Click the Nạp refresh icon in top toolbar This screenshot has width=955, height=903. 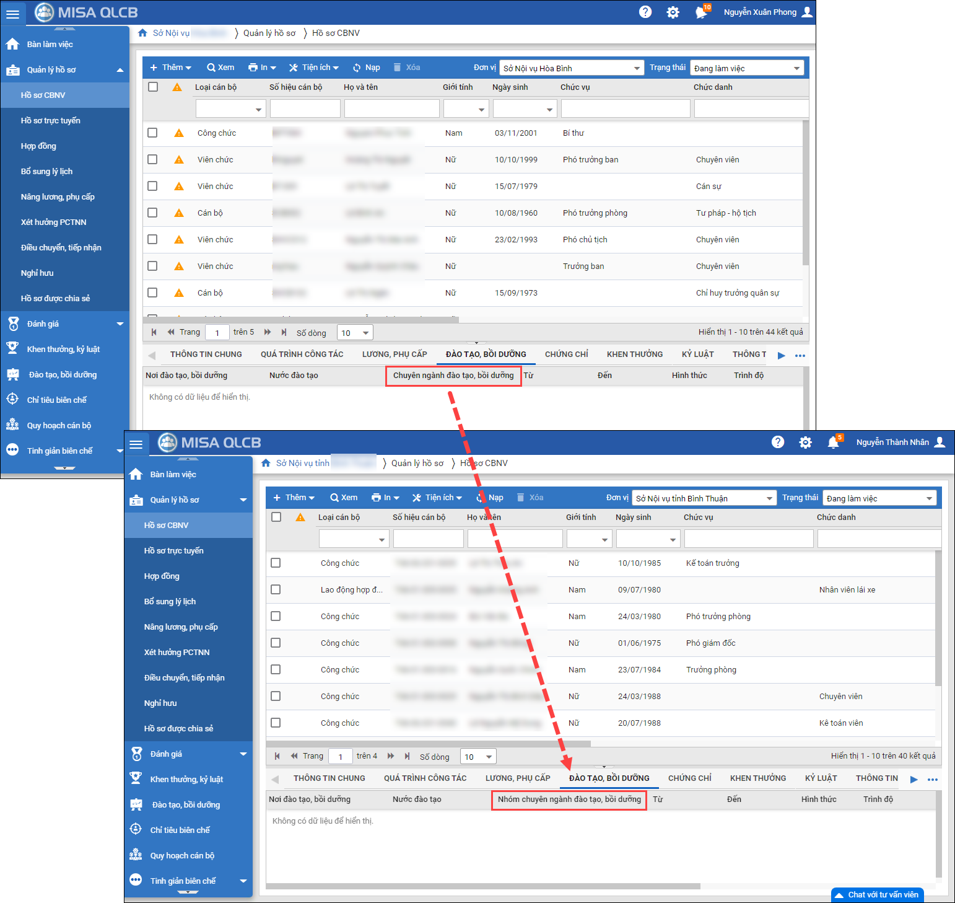tap(357, 68)
